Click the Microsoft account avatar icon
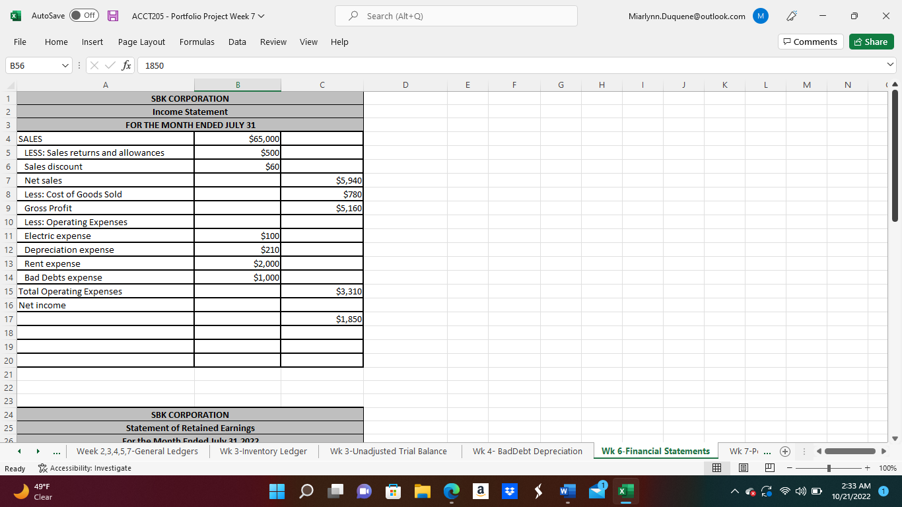902x507 pixels. [x=760, y=16]
